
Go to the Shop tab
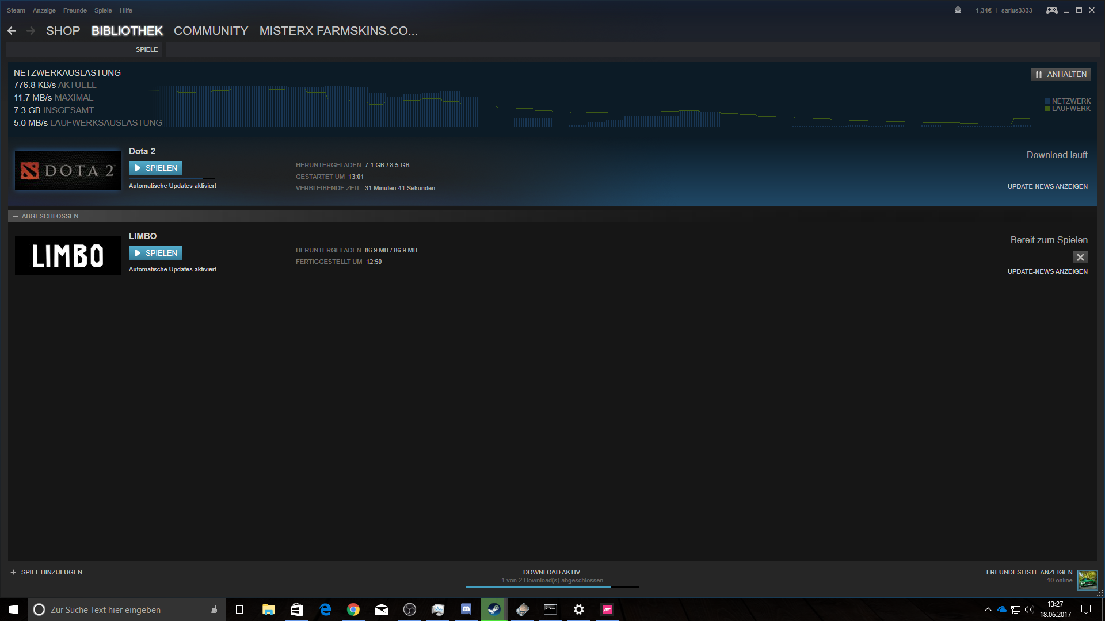click(x=63, y=31)
